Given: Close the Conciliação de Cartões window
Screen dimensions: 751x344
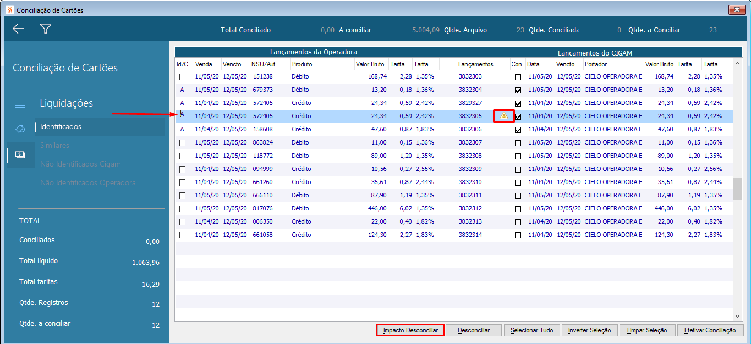Looking at the screenshot, I should pos(737,10).
